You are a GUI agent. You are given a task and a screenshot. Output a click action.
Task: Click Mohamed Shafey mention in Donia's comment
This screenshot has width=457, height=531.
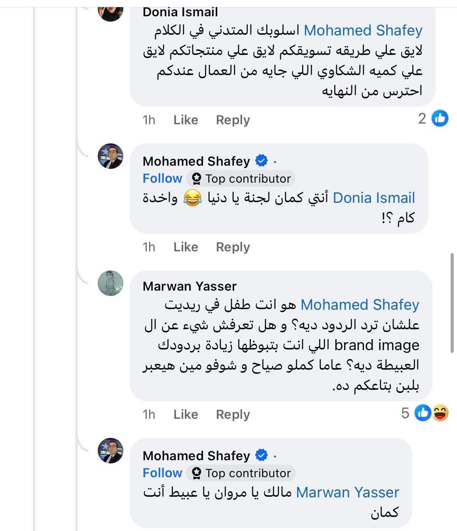[x=363, y=31]
